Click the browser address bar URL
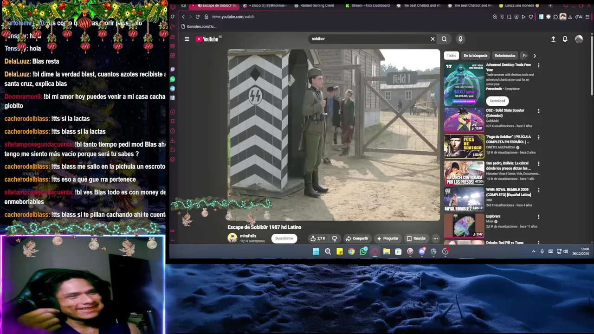The image size is (594, 334). 233,17
